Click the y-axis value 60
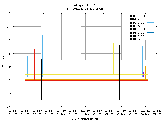 pyautogui.click(x=10, y=54)
